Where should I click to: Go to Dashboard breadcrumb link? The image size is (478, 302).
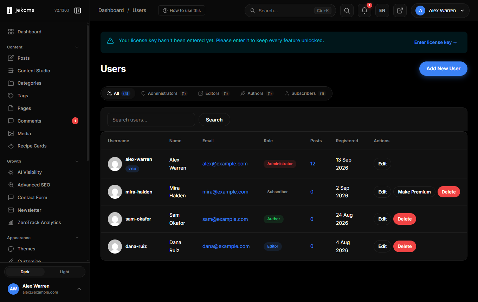click(x=111, y=11)
